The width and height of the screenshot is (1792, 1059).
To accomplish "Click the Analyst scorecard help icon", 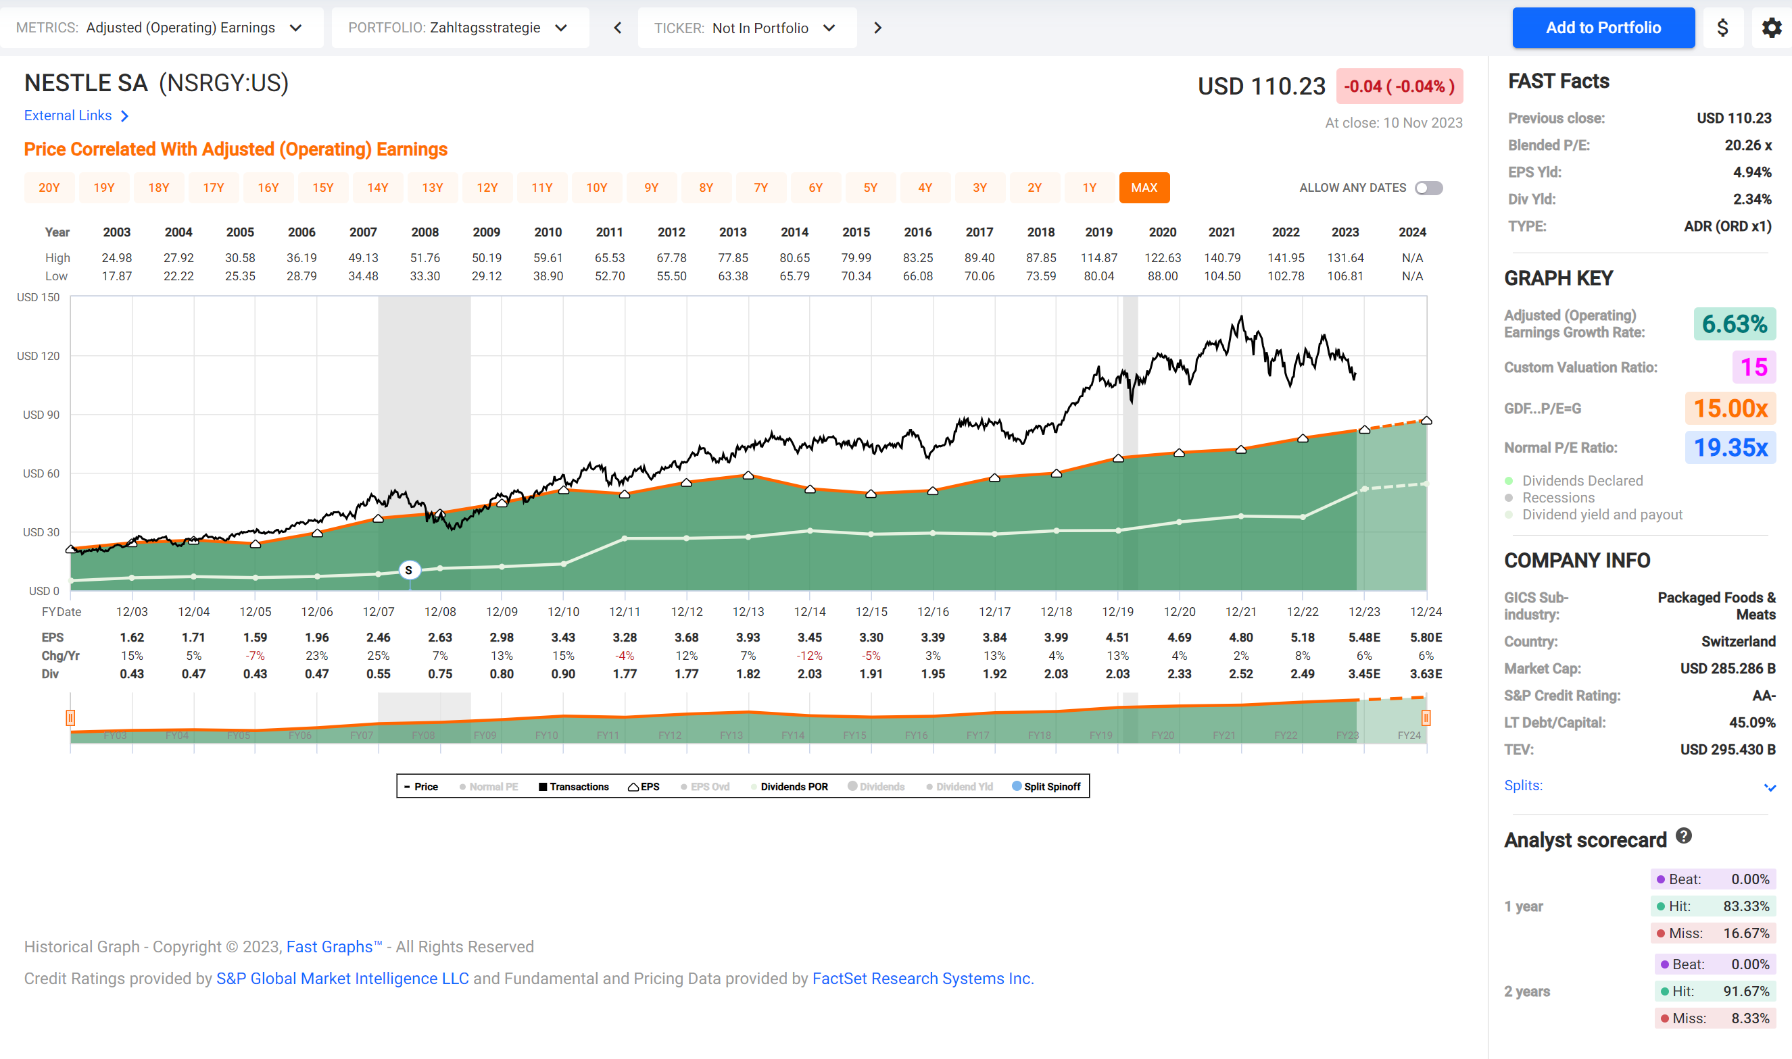I will tap(1683, 836).
